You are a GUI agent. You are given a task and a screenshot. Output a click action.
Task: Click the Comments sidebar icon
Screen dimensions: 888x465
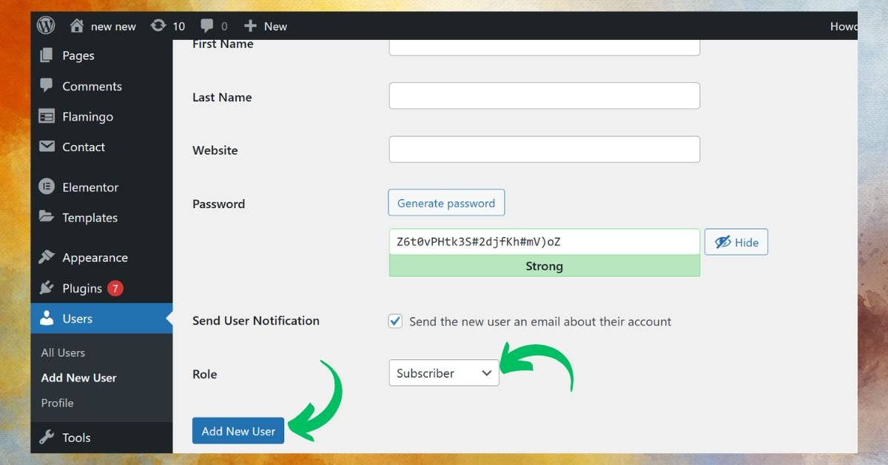pos(47,86)
